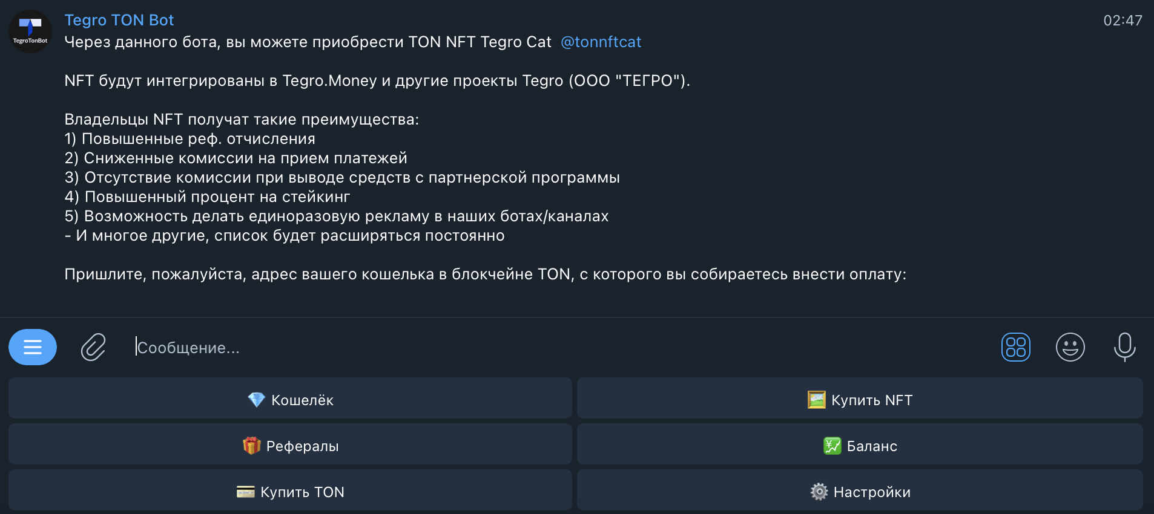
Task: Click the Tegro.Money integration text line
Action: [x=377, y=81]
